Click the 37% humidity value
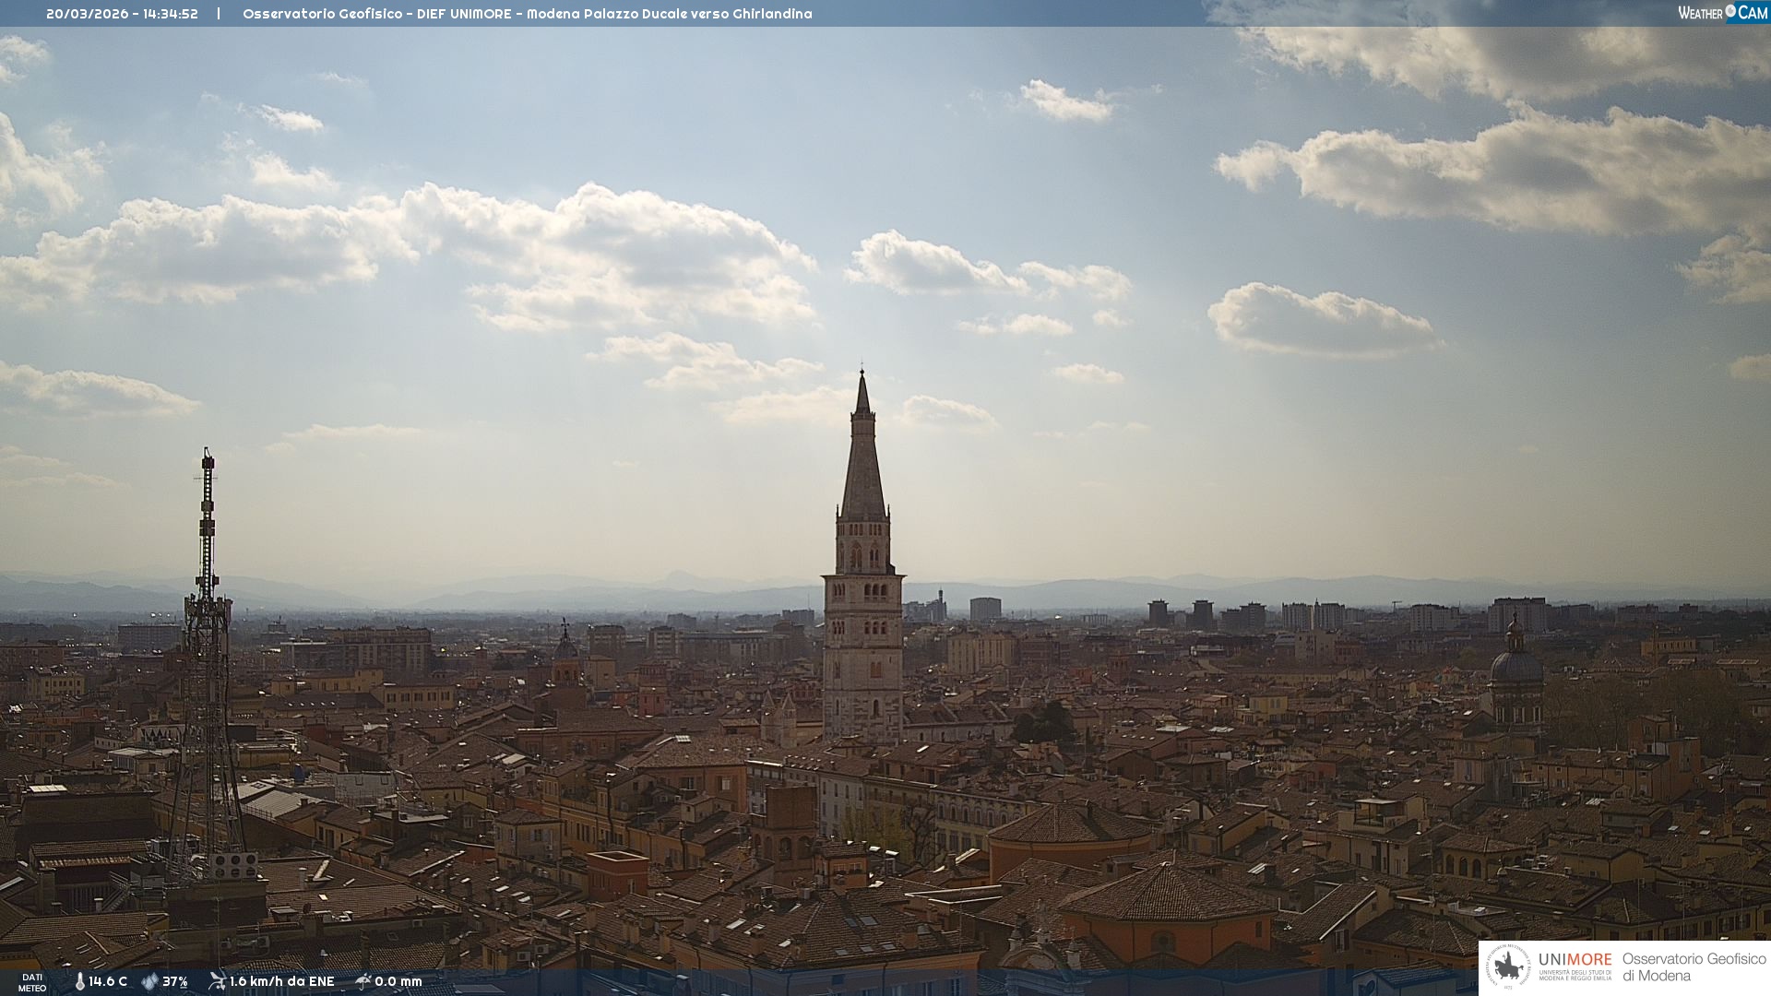 click(175, 982)
